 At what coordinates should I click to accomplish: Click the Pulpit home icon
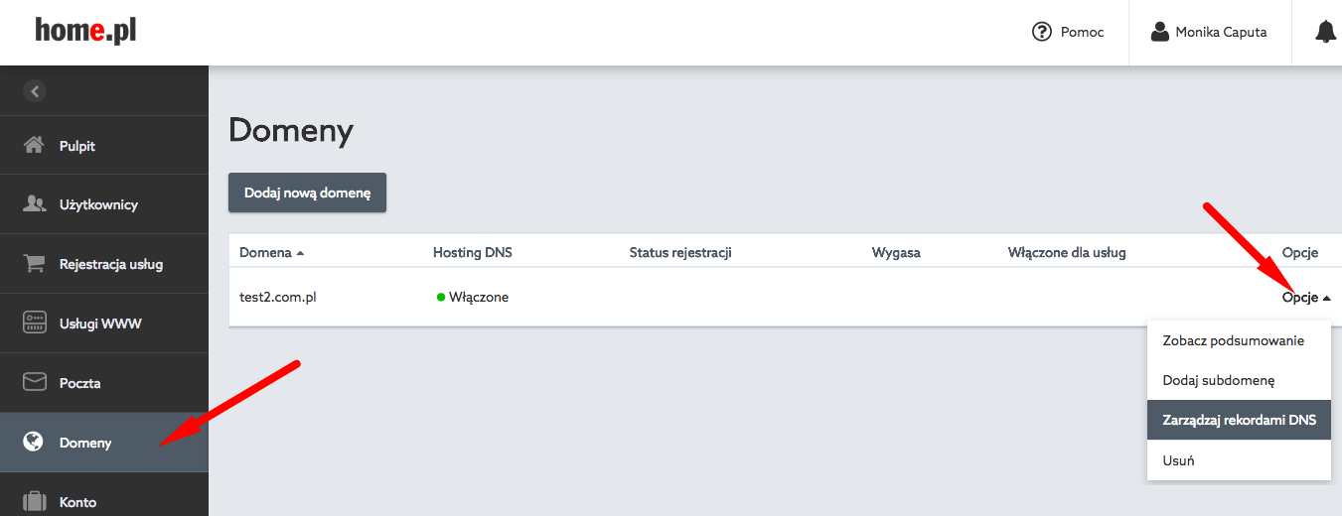click(x=35, y=146)
